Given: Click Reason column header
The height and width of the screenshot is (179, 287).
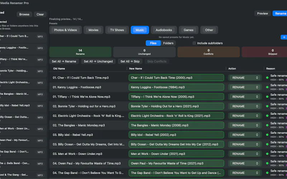Looking at the screenshot, I should tap(270, 68).
